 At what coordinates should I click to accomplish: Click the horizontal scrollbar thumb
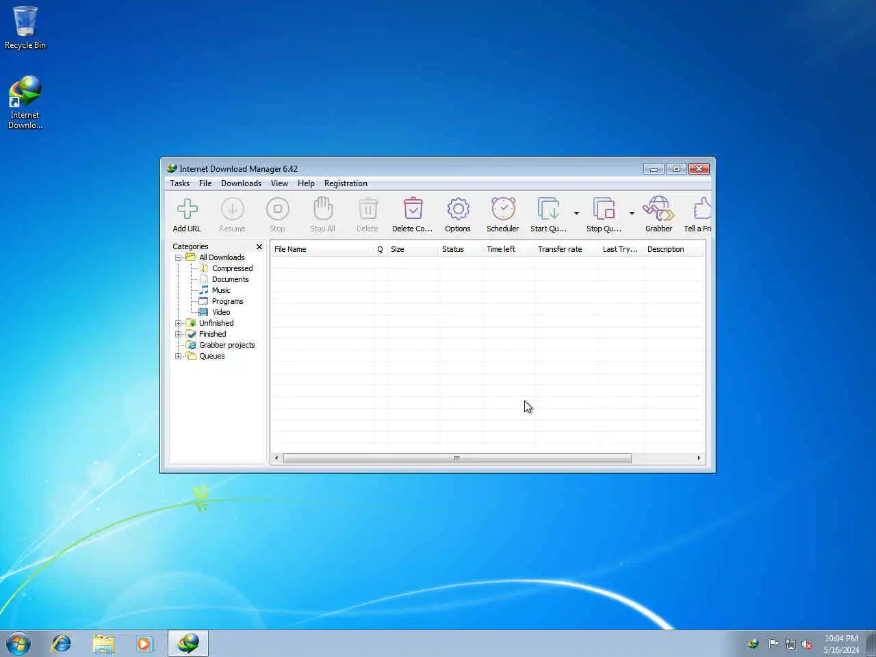457,458
